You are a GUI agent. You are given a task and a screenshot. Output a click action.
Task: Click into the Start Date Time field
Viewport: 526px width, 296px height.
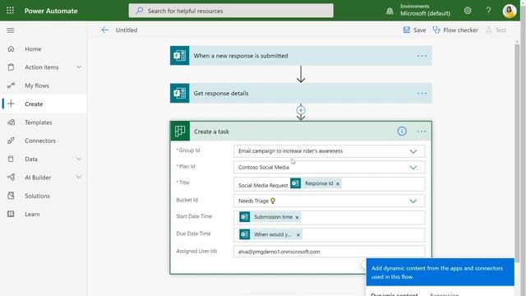click(x=329, y=217)
